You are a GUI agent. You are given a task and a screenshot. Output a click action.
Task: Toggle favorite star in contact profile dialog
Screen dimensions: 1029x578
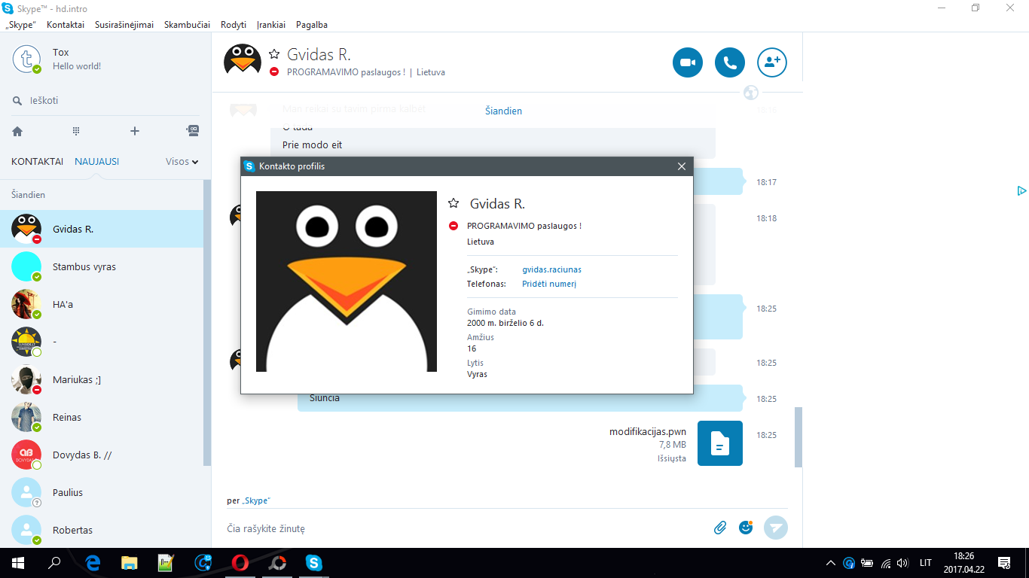pos(453,203)
